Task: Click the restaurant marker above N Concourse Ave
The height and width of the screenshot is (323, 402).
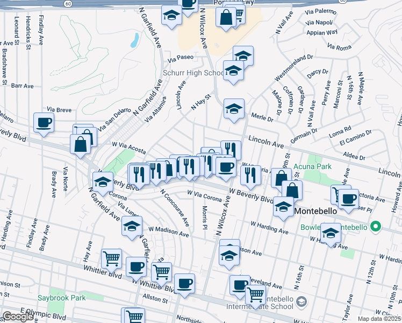Action: [156, 173]
